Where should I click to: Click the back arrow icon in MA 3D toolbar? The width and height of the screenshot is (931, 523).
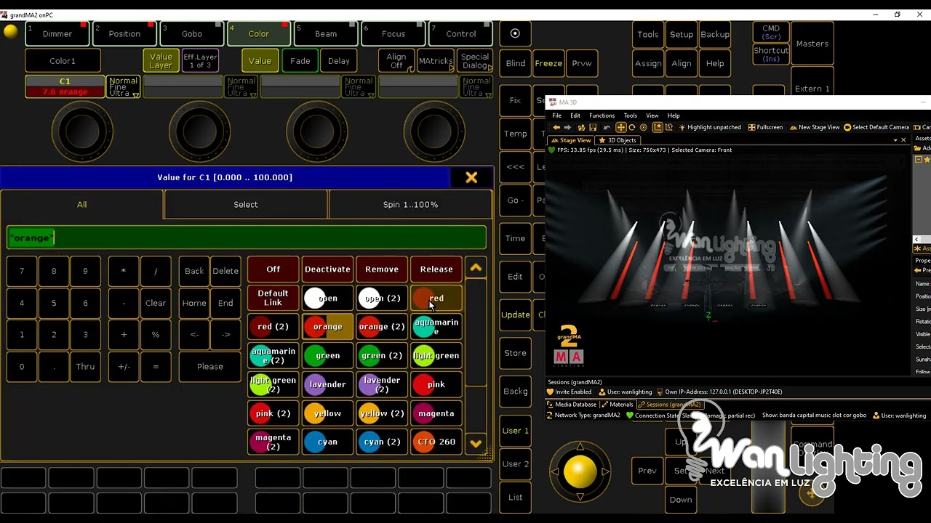click(556, 127)
